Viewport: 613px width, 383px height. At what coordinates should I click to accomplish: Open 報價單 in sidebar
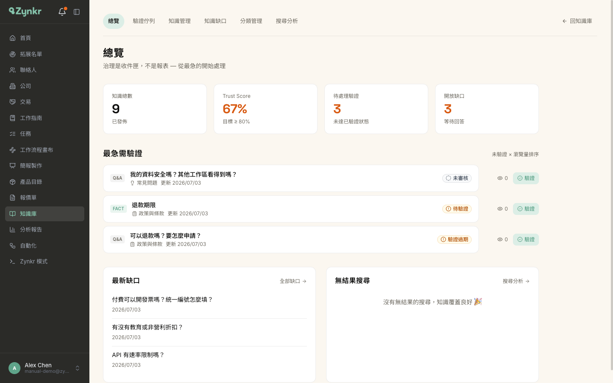click(45, 197)
